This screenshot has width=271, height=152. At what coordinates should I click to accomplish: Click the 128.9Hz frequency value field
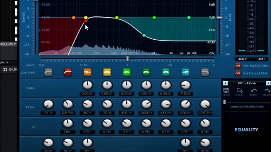pos(68,113)
